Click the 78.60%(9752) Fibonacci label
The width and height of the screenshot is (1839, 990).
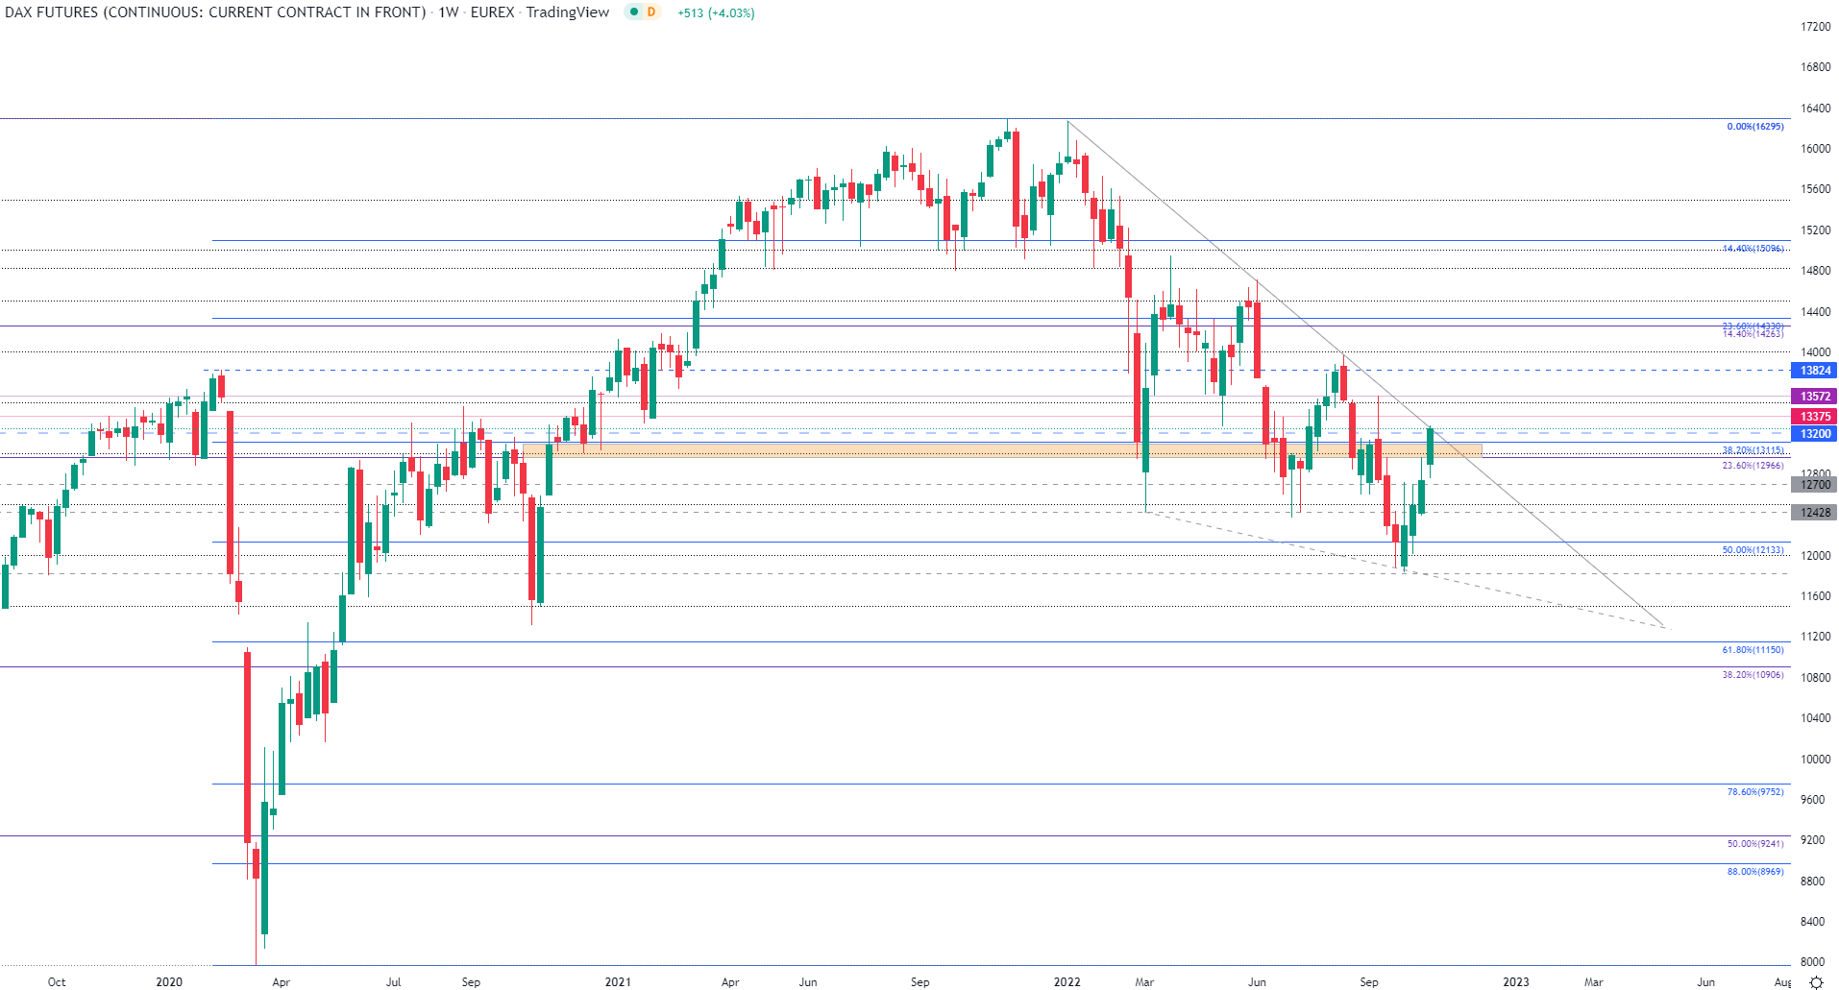click(x=1754, y=792)
